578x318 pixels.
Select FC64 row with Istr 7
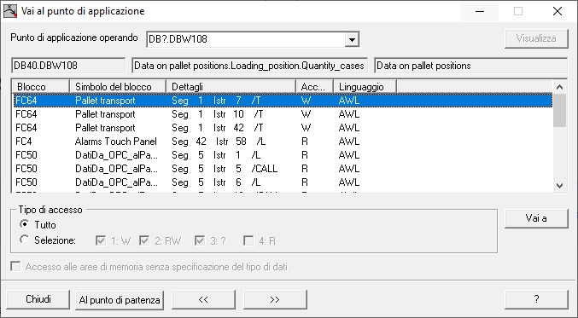coord(283,101)
